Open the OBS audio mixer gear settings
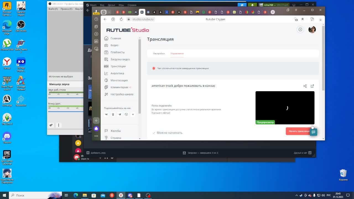The width and height of the screenshot is (354, 199). 51,125
